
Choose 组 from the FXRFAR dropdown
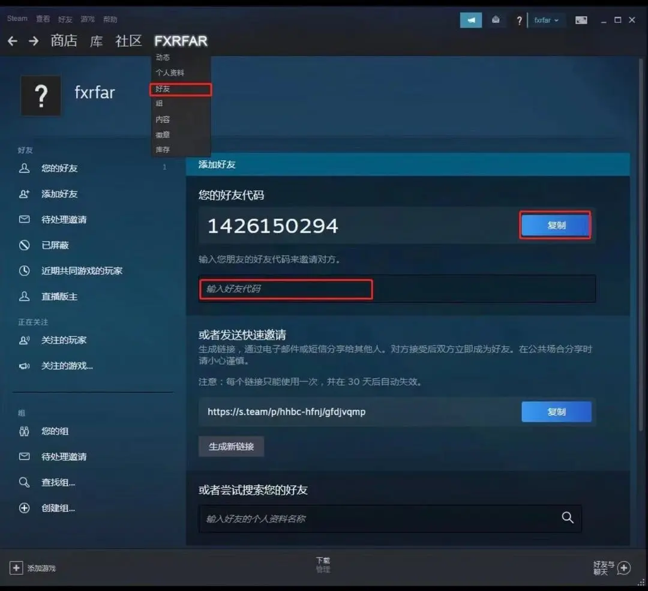coord(159,103)
